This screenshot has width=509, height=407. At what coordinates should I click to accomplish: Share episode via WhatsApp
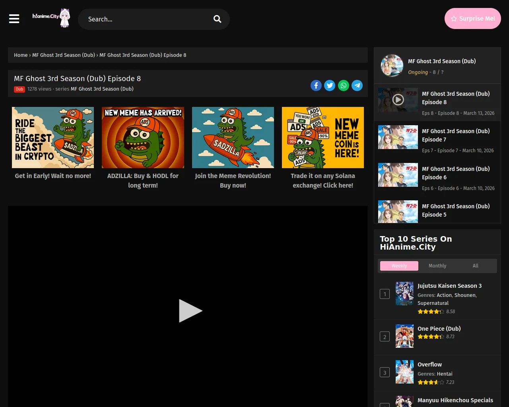(x=344, y=85)
